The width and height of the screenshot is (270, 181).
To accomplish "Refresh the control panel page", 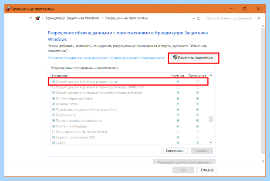I will coord(199,18).
